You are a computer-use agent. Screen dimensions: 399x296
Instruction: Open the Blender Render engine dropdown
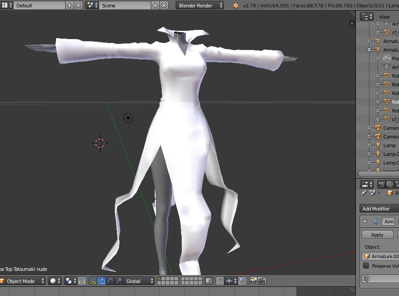pyautogui.click(x=200, y=5)
